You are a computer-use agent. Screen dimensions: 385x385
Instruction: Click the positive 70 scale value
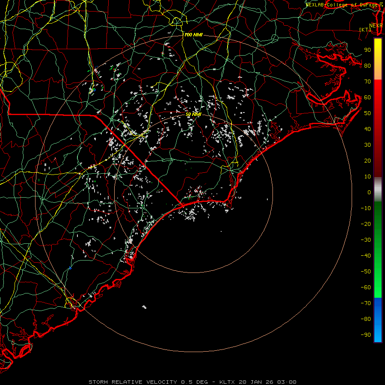pyautogui.click(x=367, y=82)
